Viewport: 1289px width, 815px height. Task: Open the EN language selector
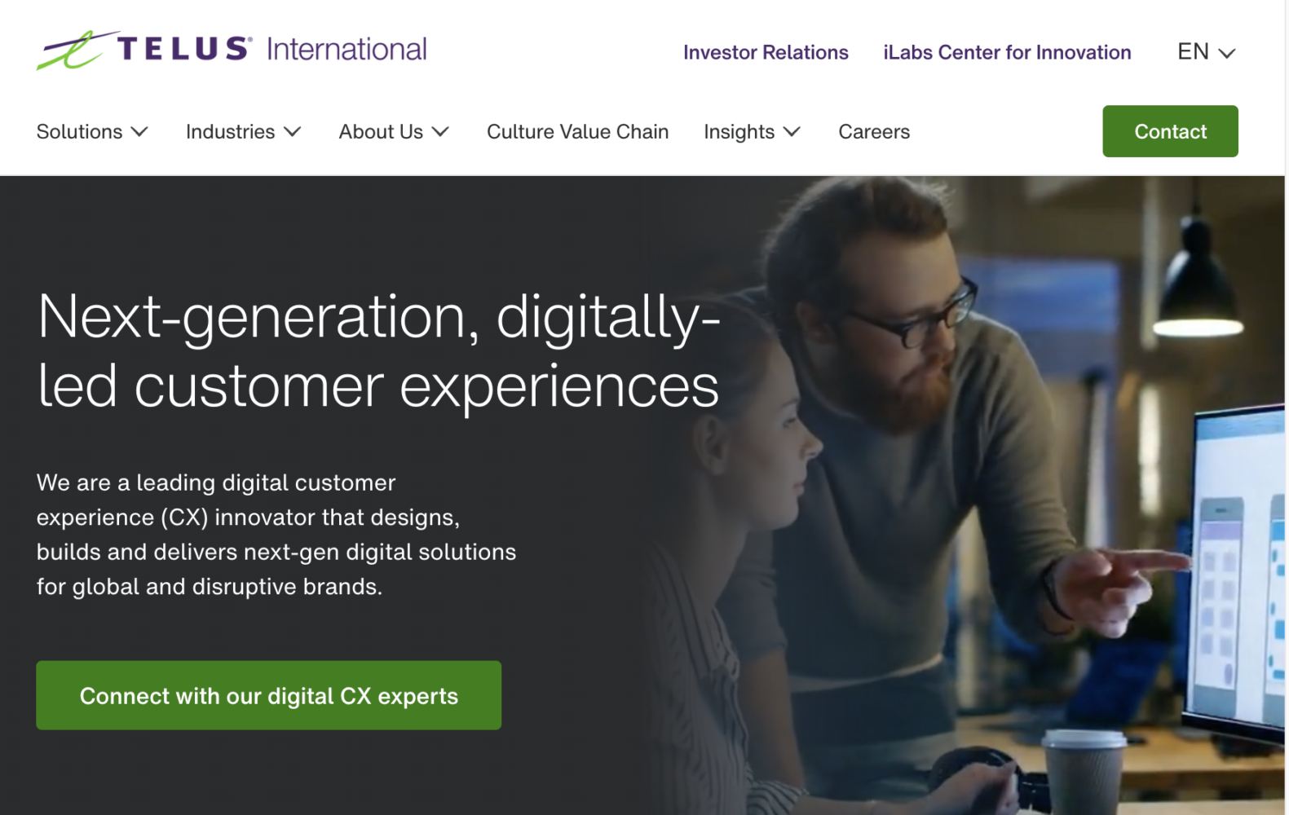[x=1193, y=52]
